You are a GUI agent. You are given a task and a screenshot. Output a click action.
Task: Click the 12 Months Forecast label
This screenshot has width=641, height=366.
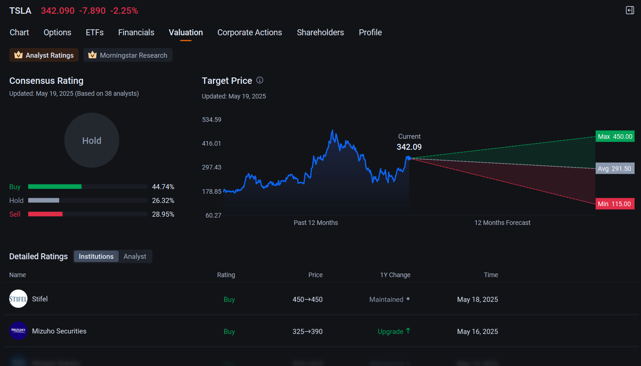pos(503,223)
